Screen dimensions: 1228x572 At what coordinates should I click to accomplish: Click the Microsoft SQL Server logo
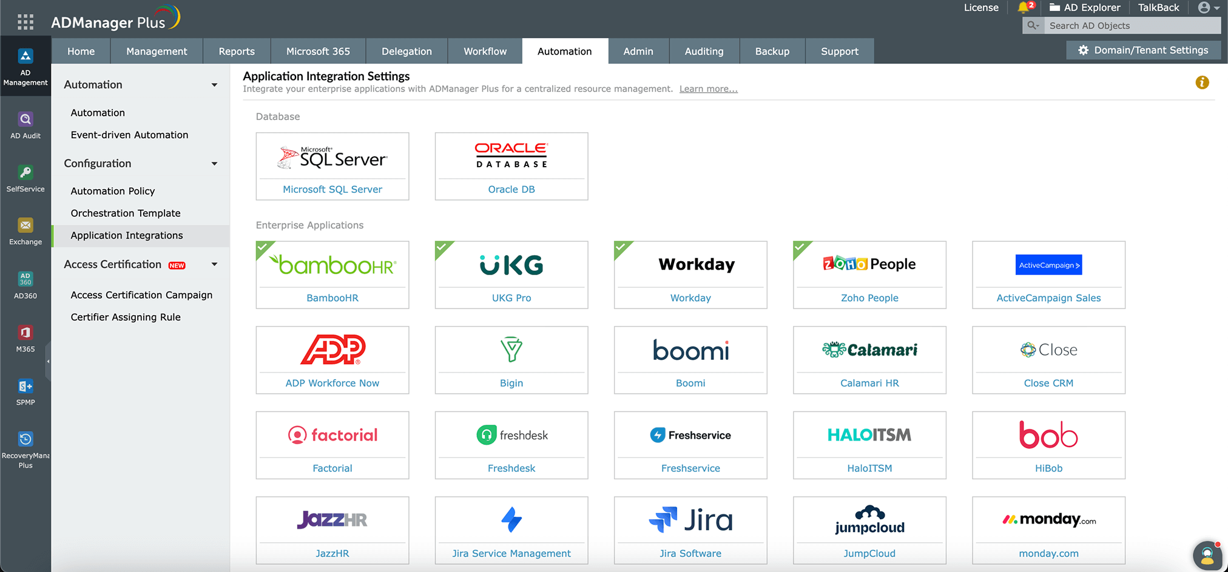tap(332, 157)
